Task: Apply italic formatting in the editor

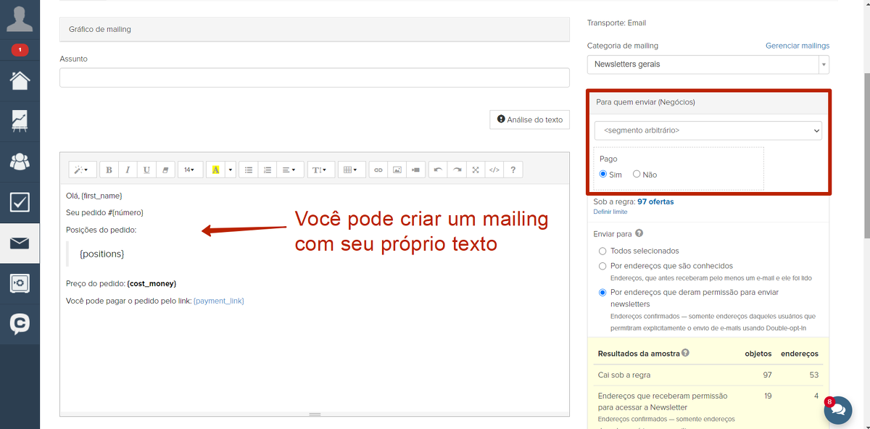Action: point(128,170)
